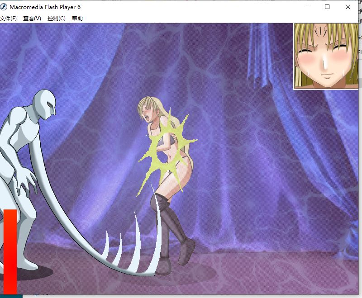This screenshot has height=298, width=362.
Task: Click the background window strip at right edge
Action: click(x=360, y=54)
